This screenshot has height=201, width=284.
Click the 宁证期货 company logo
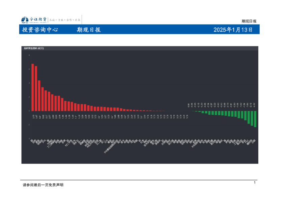(x=34, y=19)
